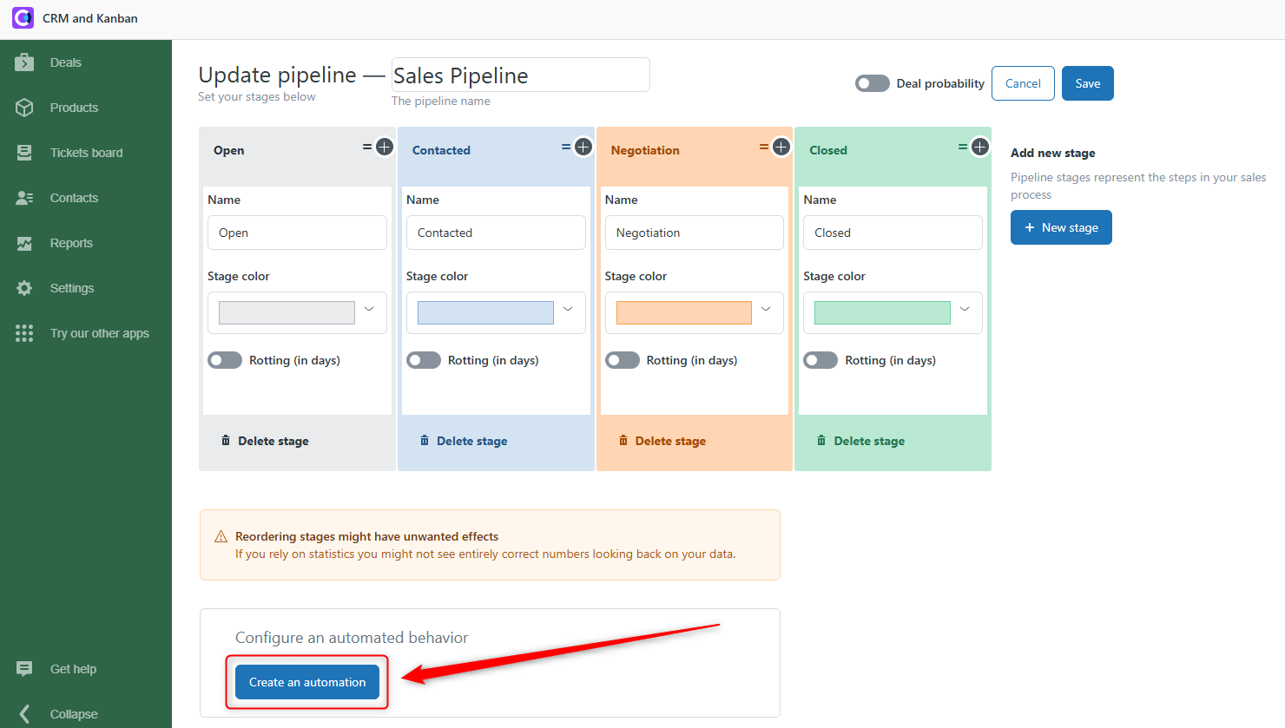Viewport: 1285px width, 728px height.
Task: Go to Tickets board
Action: (x=86, y=153)
